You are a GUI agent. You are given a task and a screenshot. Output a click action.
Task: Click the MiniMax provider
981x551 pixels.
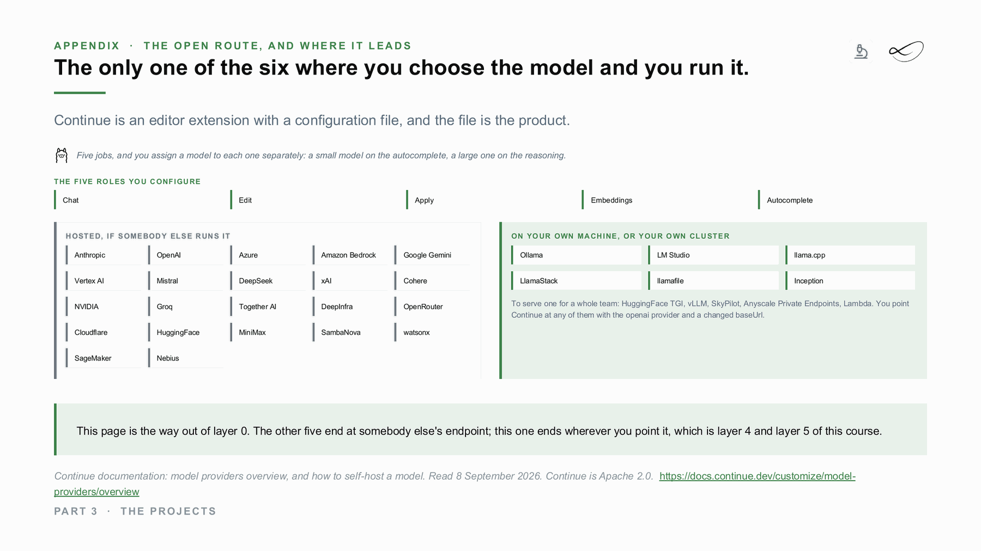click(268, 332)
